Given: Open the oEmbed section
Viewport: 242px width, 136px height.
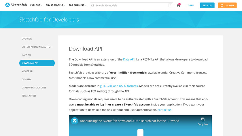Looking at the screenshot, I should coord(26,80).
